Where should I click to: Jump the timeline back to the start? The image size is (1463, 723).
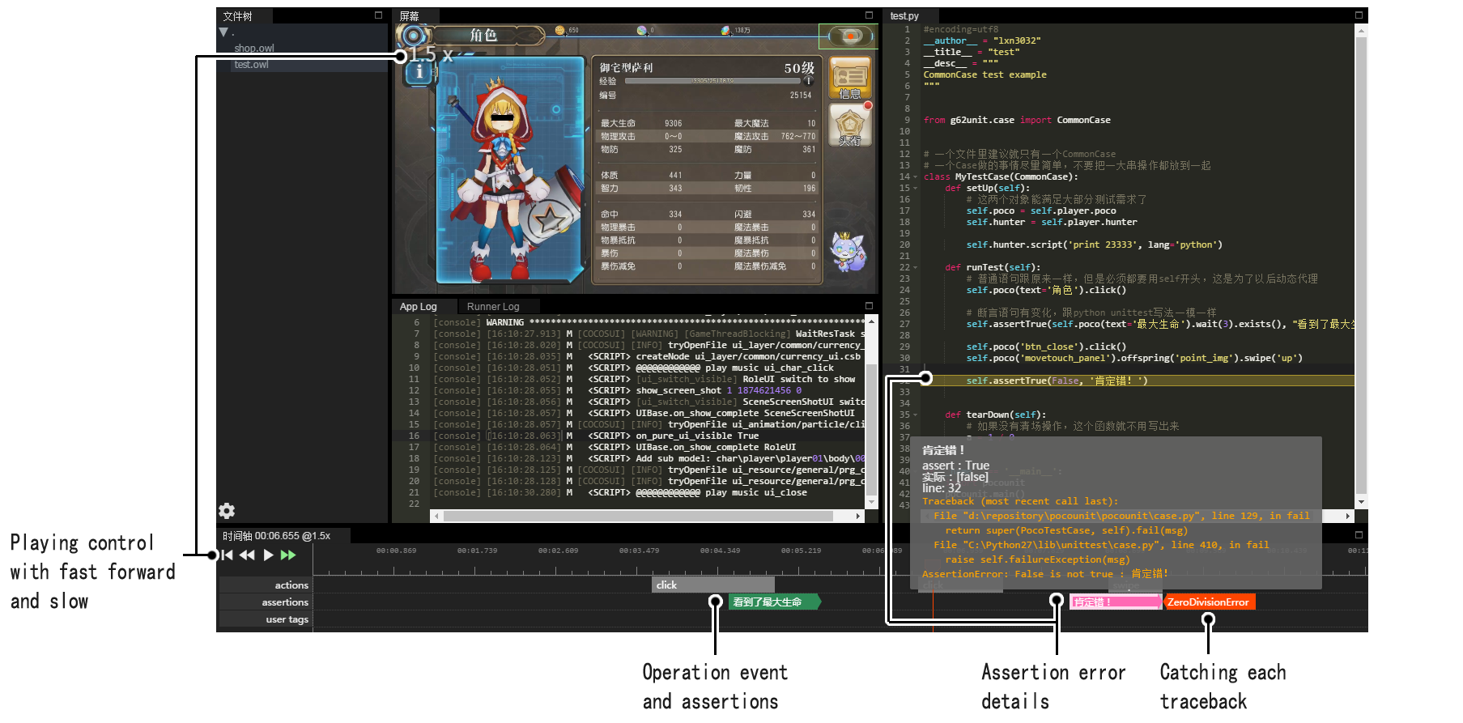[x=228, y=555]
